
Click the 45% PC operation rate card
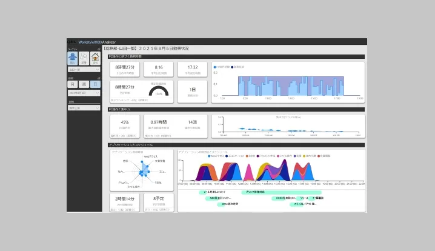pyautogui.click(x=125, y=124)
